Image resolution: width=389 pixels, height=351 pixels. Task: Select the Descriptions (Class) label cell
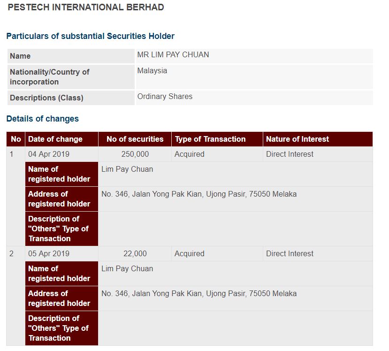tap(71, 98)
